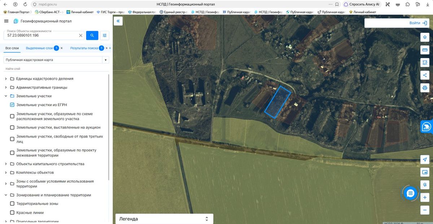Image resolution: width=433 pixels, height=224 pixels.
Task: Click the geolocation arrow button
Action: point(425,160)
